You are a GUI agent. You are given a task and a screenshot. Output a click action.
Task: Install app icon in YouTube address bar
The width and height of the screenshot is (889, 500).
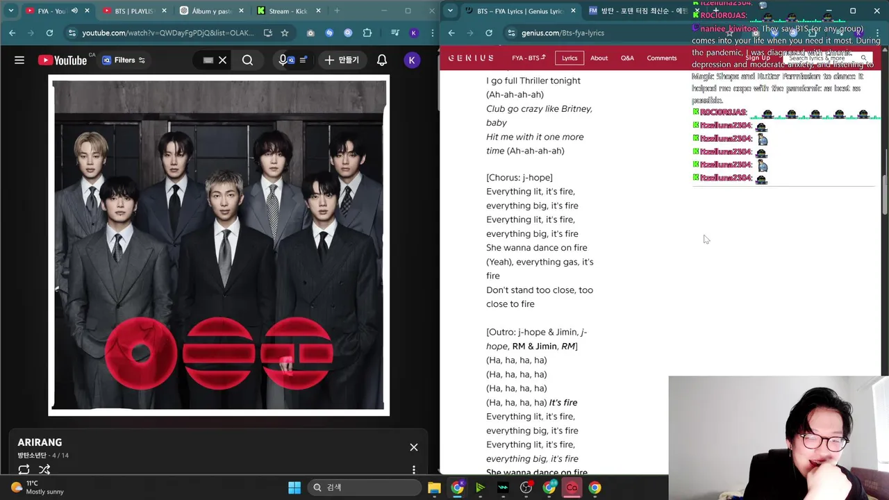tap(268, 33)
